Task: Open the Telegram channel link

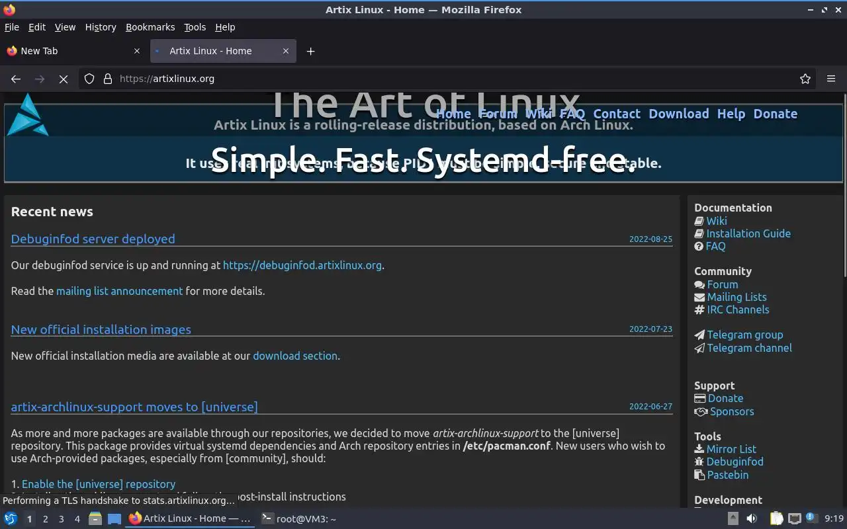Action: pos(749,348)
